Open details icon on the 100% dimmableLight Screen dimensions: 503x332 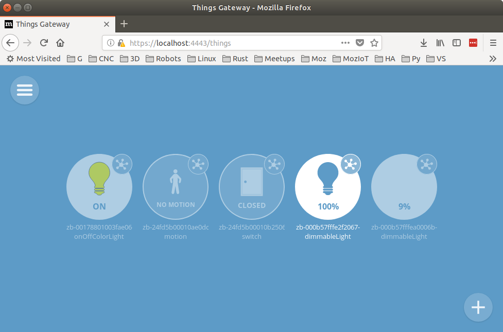(350, 164)
